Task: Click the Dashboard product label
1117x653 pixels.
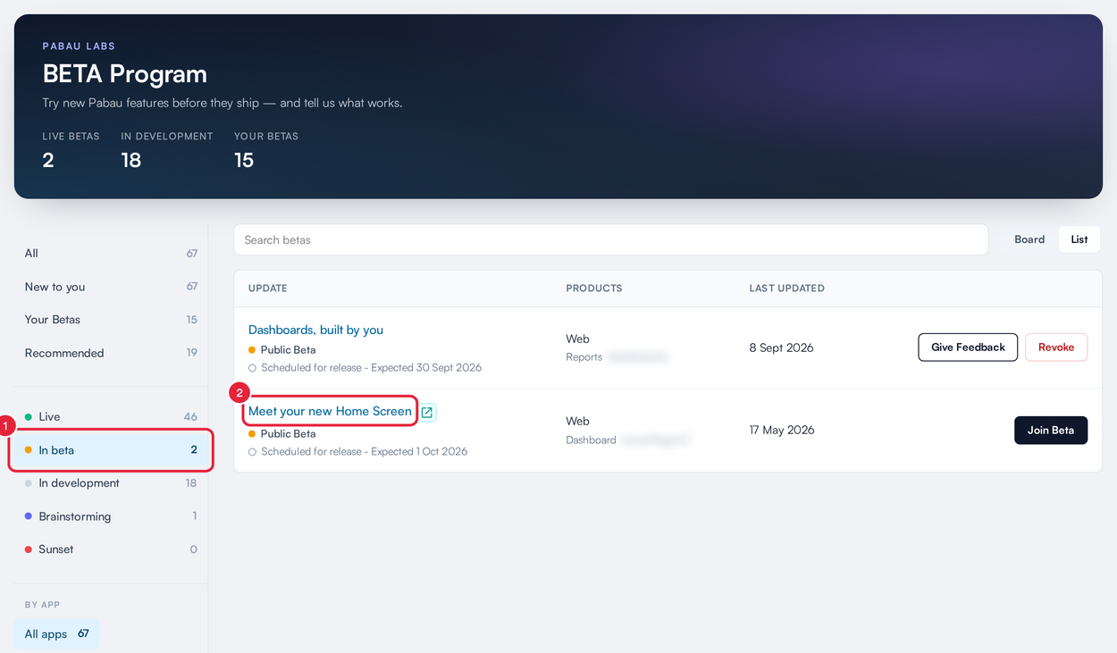Action: tap(591, 440)
